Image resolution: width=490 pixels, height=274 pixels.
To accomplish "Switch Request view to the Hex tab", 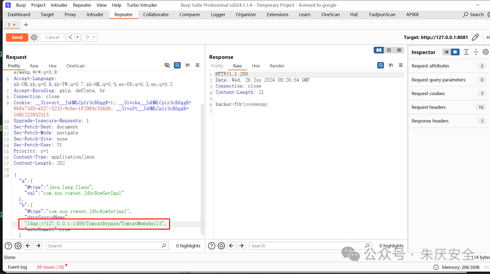I will tap(53, 66).
